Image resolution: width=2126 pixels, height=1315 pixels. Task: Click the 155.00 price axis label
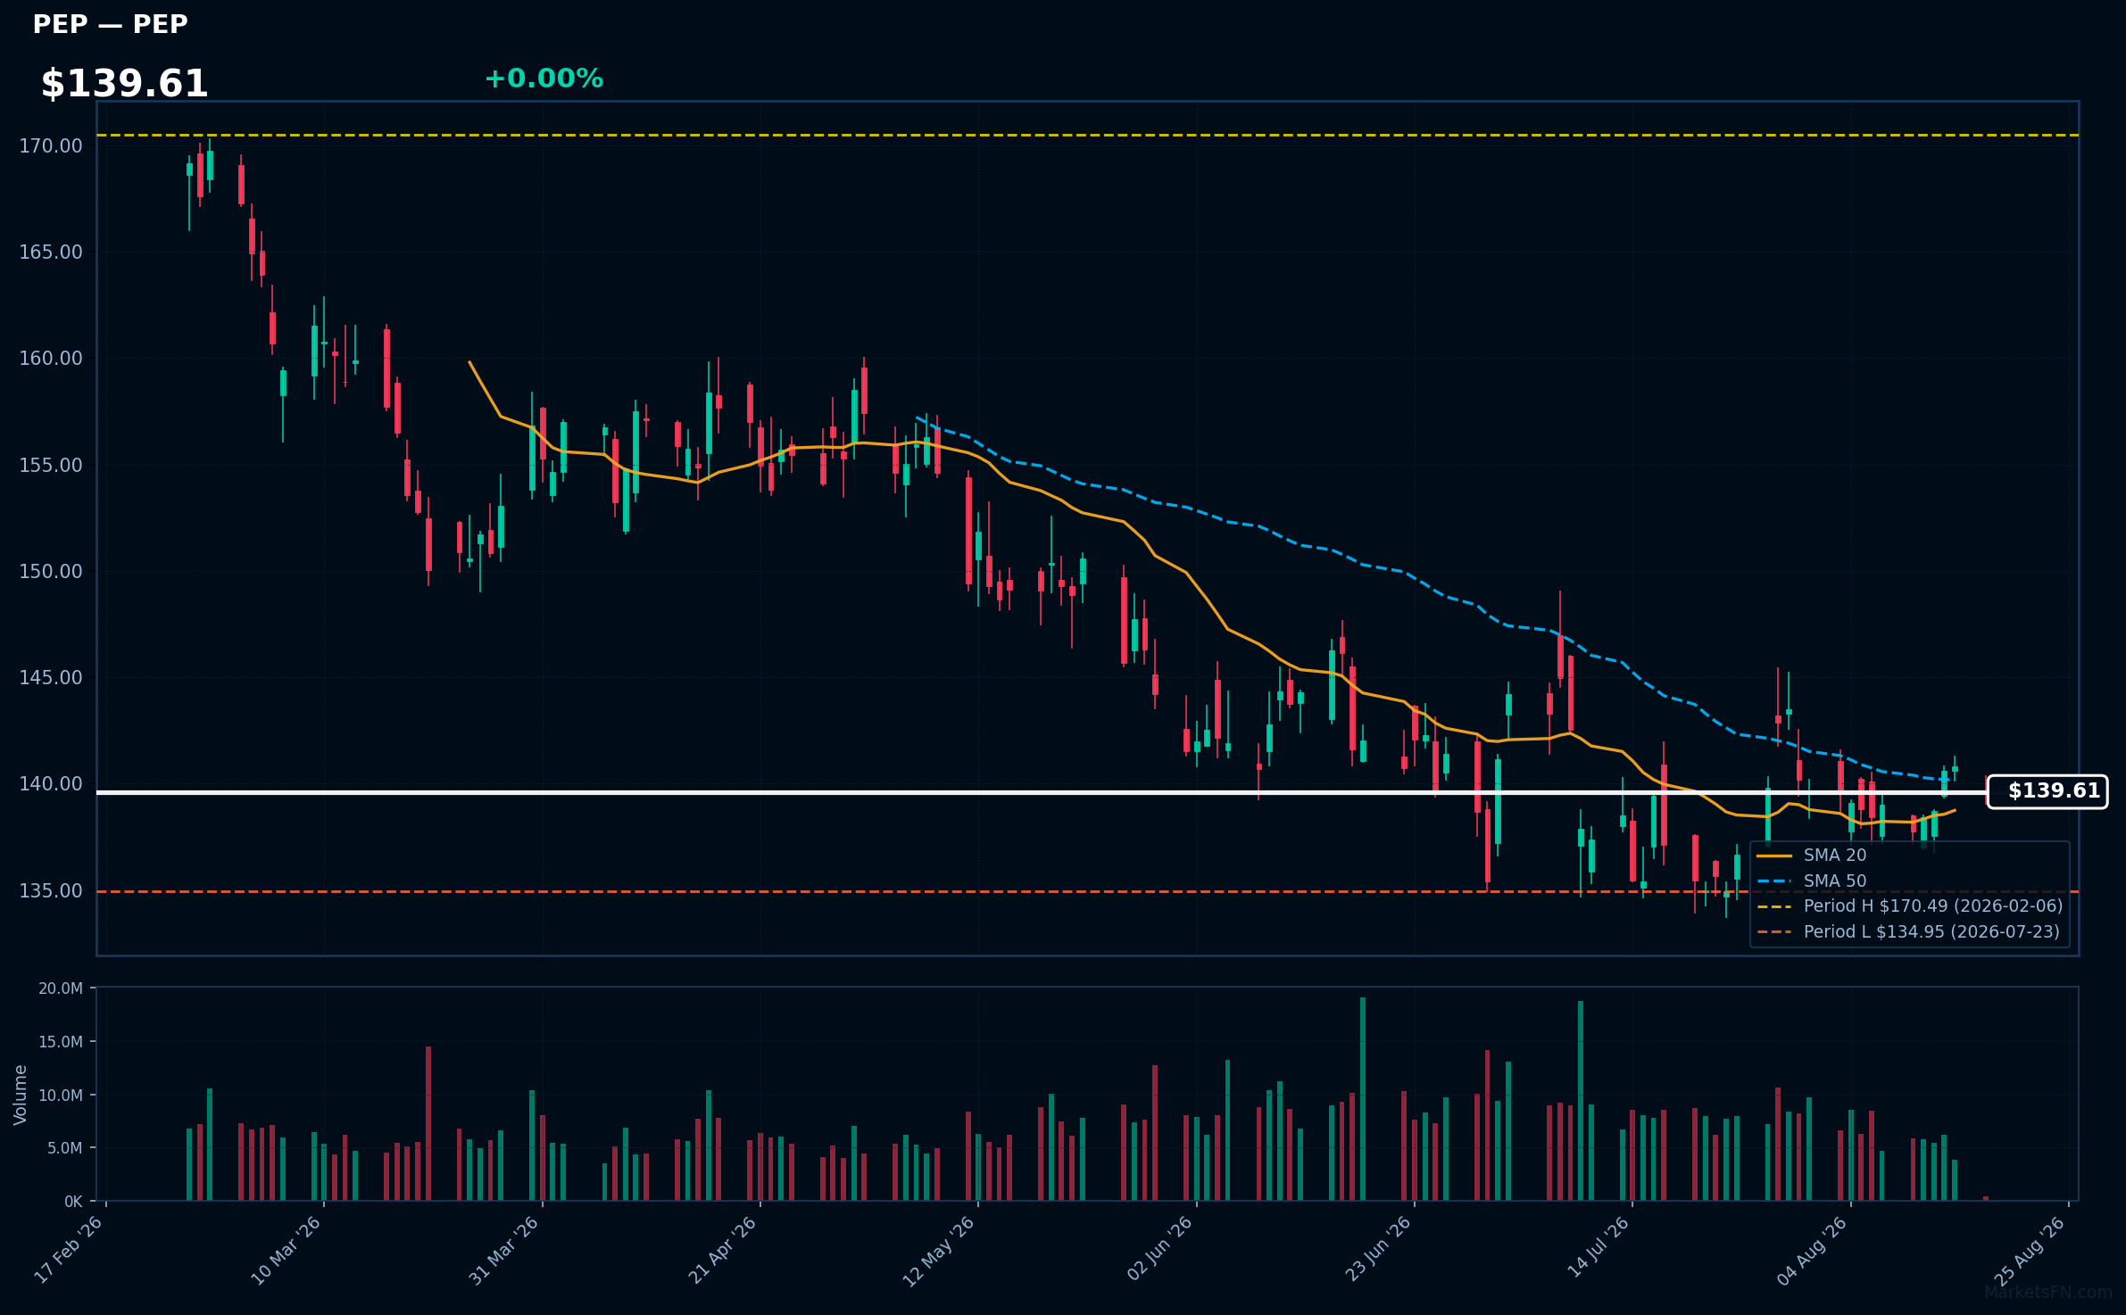[x=51, y=465]
